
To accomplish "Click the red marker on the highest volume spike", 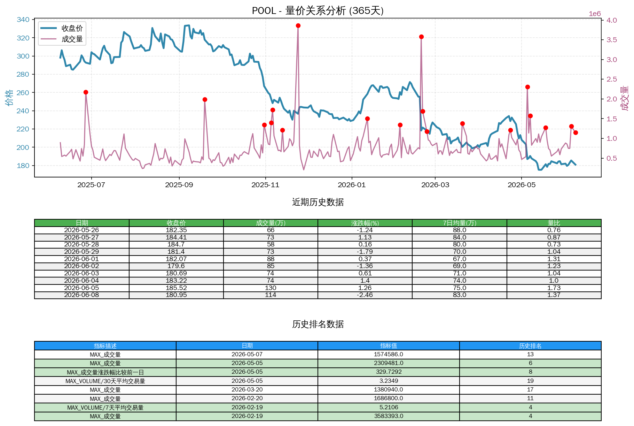I will [x=298, y=26].
